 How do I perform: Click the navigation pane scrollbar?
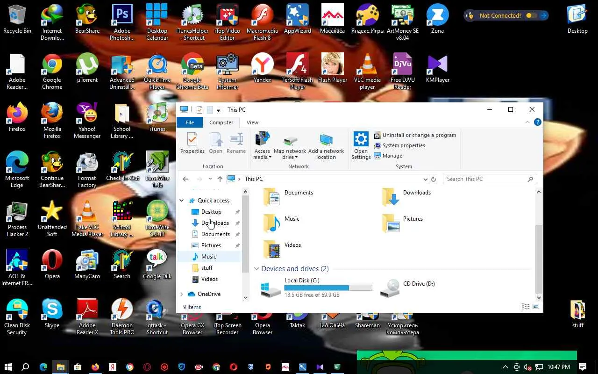coord(245,234)
